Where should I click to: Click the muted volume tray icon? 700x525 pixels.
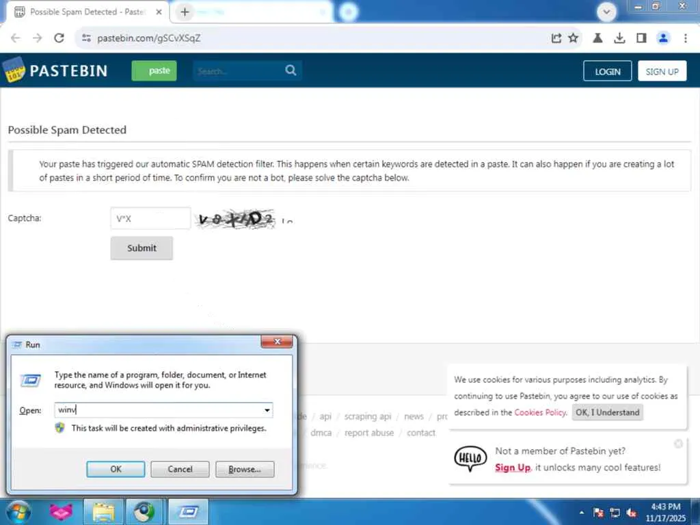click(x=631, y=513)
